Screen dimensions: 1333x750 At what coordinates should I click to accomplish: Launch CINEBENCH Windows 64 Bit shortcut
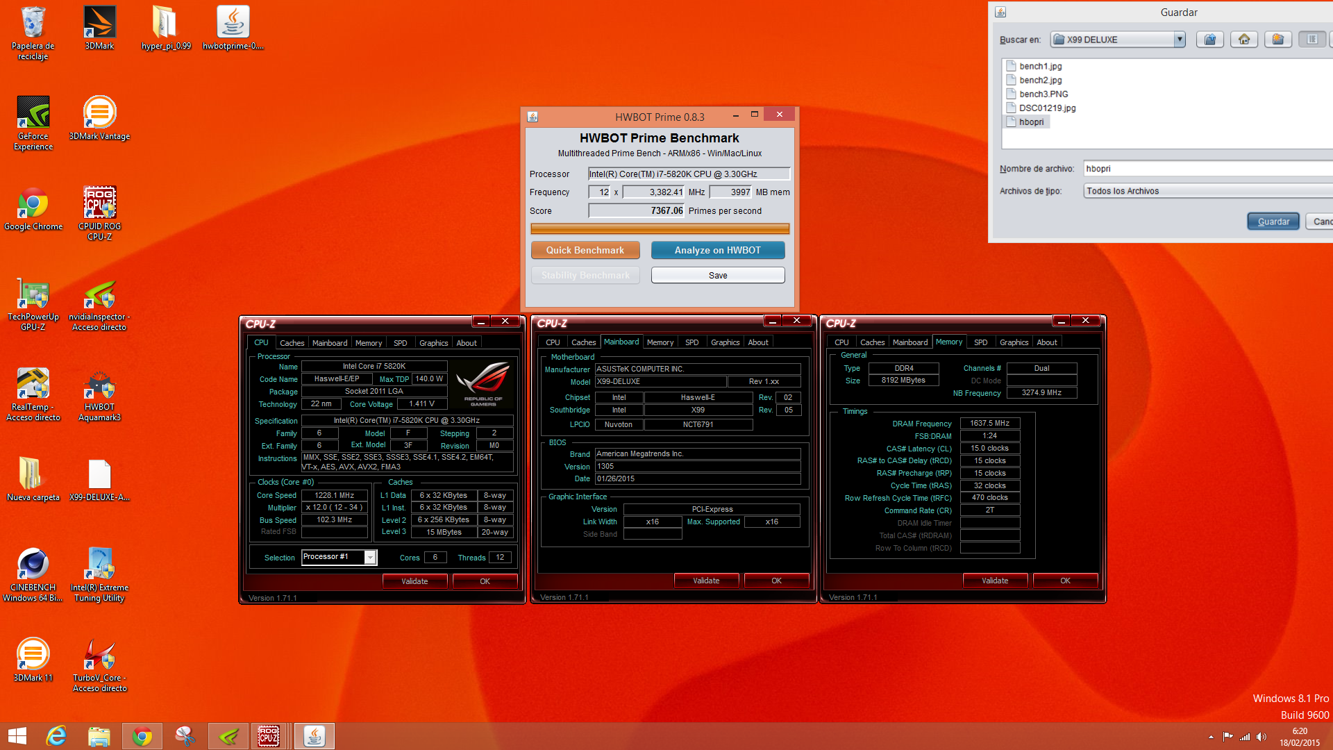click(33, 574)
